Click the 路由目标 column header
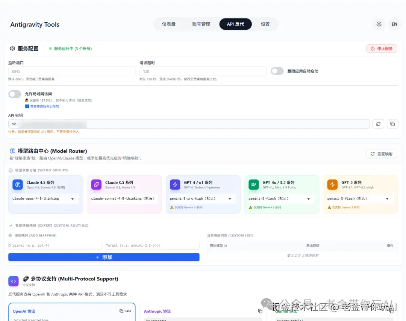Viewport: 406px width, 321px height. (x=313, y=246)
